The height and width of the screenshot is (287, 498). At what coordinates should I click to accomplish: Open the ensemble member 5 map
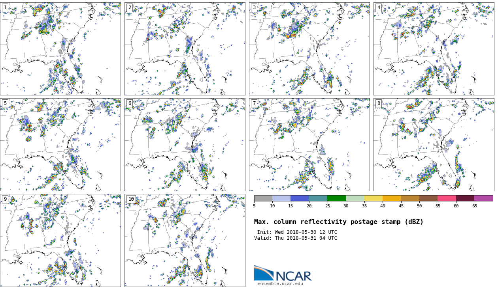(x=60, y=145)
